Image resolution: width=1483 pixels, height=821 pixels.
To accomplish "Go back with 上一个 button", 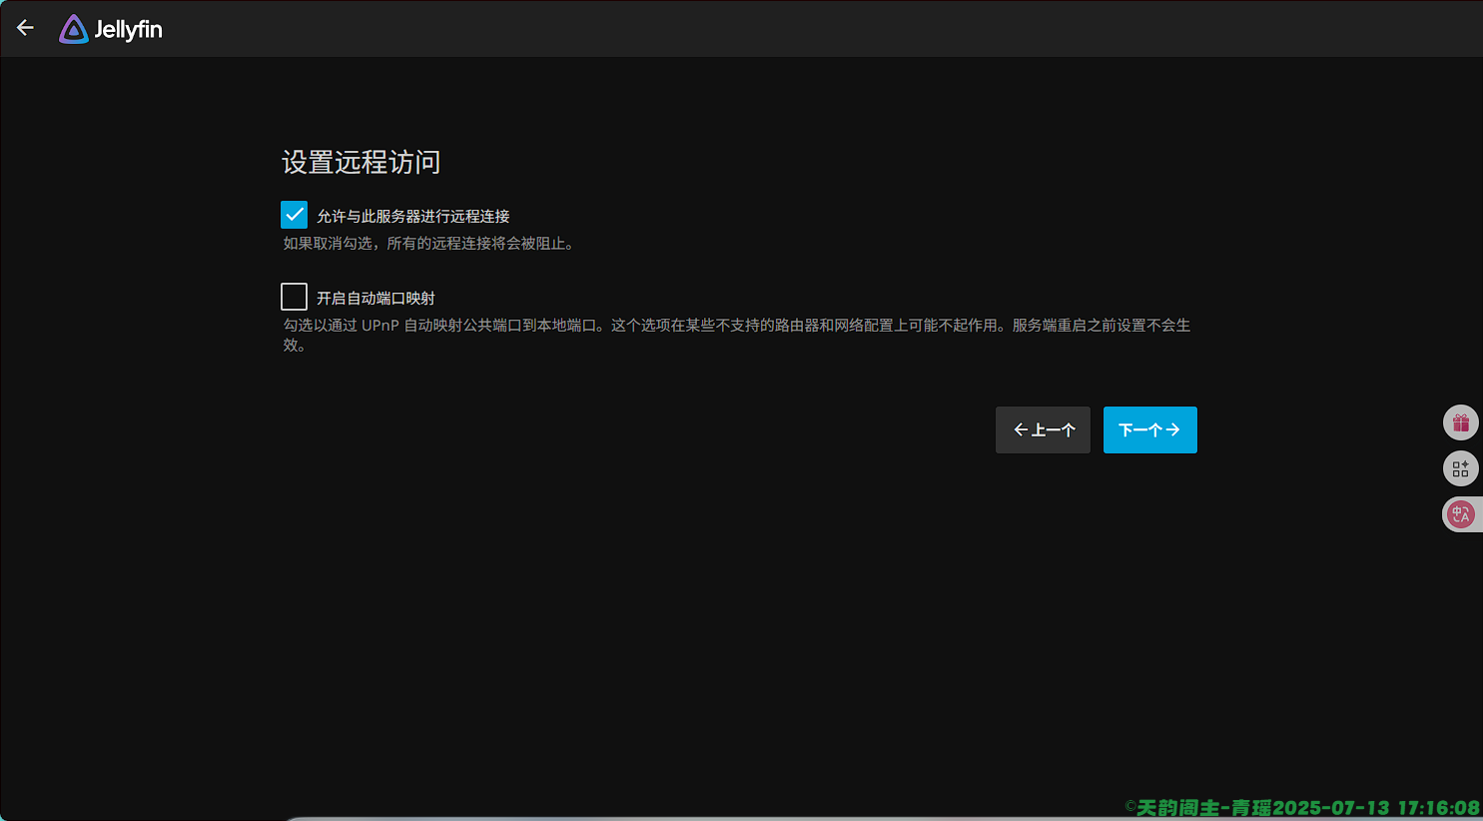I will [x=1043, y=429].
